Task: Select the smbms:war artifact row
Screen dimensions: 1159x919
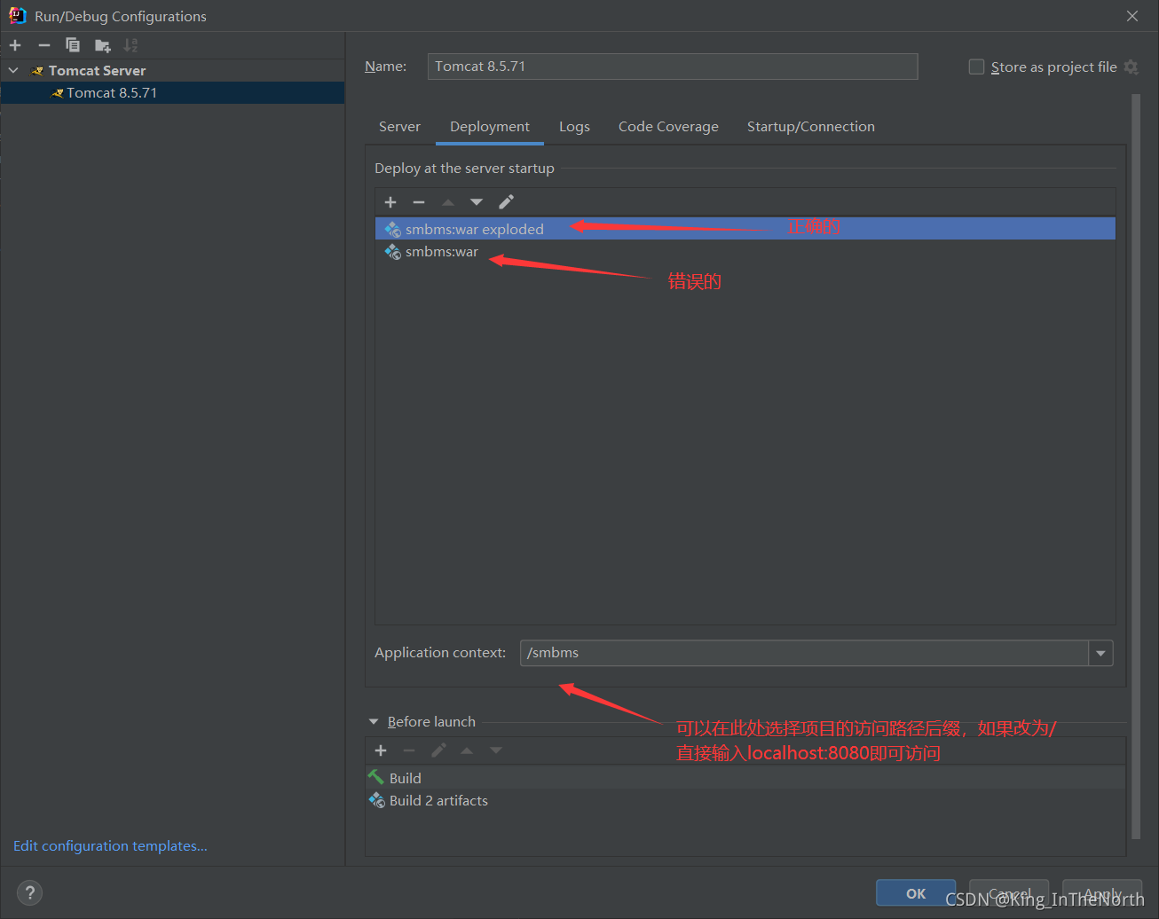Action: click(x=745, y=252)
